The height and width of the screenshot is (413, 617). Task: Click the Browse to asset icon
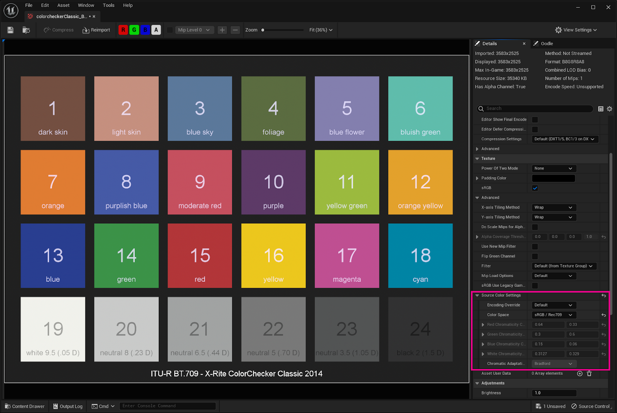tap(26, 30)
